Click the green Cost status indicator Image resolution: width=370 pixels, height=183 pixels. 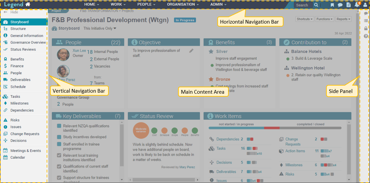[154, 130]
